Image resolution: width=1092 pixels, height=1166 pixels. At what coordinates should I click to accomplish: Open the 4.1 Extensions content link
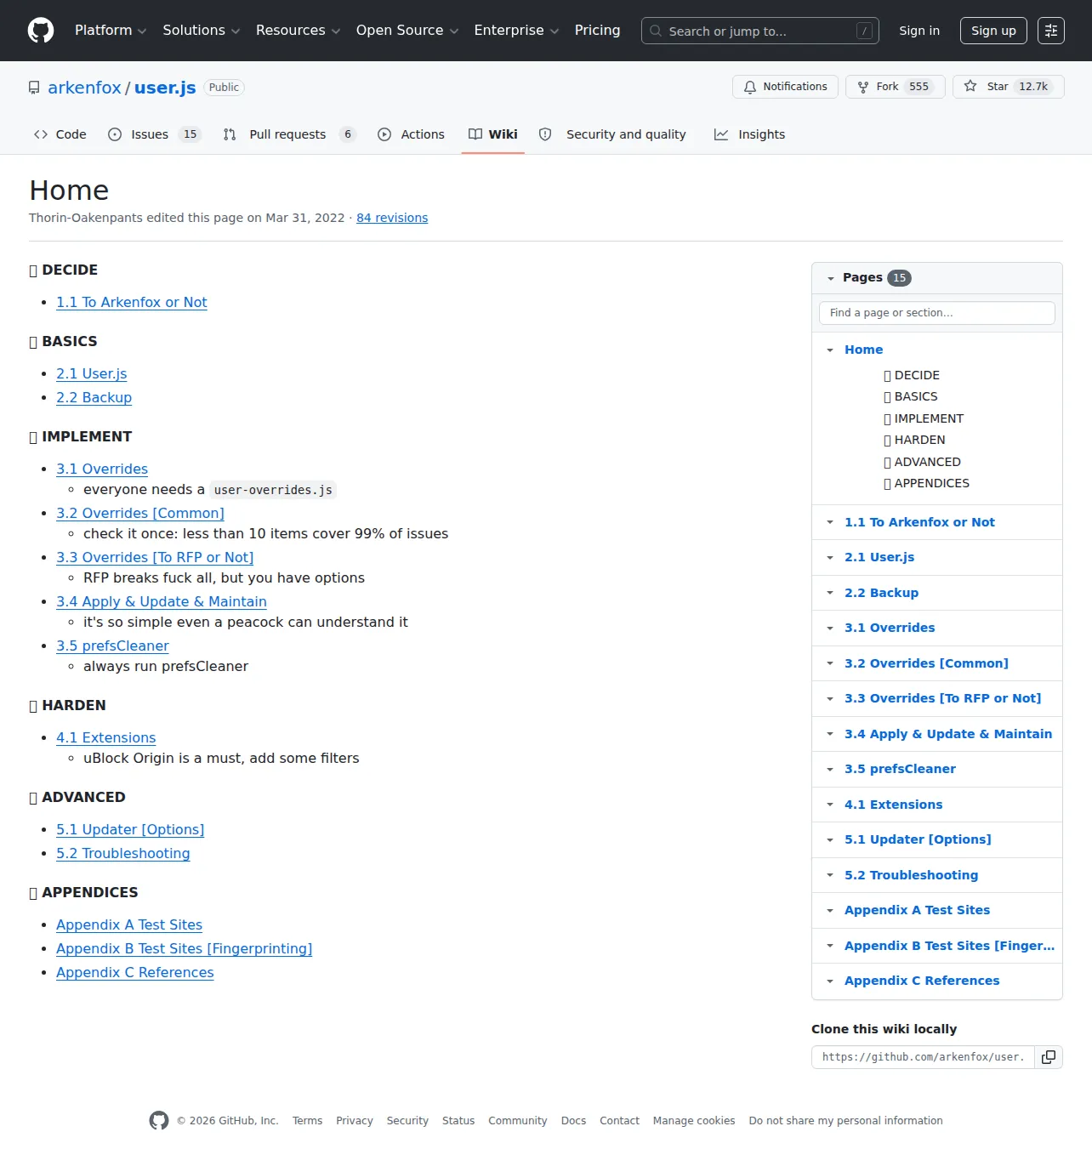tap(106, 737)
